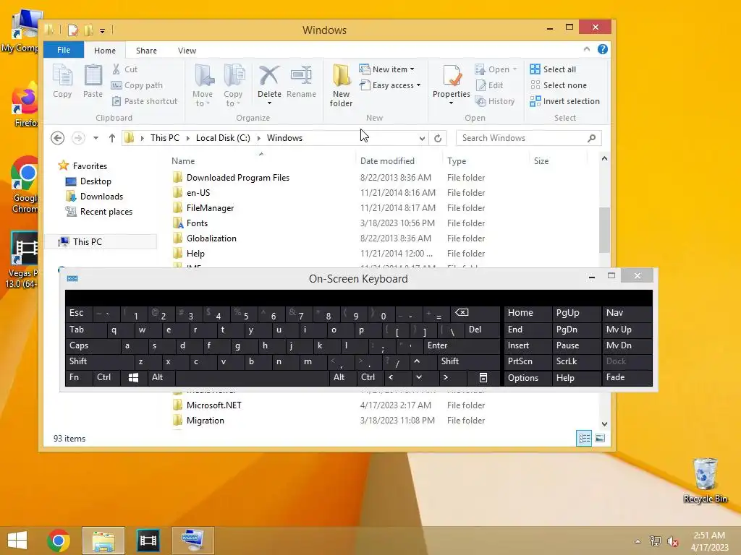Image resolution: width=741 pixels, height=555 pixels.
Task: Click the Vegas Pro taskbar icon
Action: click(148, 541)
